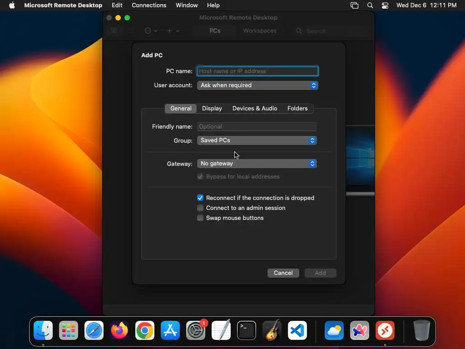Switch to the General tab
Screen dimensions: 465x349
181,108
